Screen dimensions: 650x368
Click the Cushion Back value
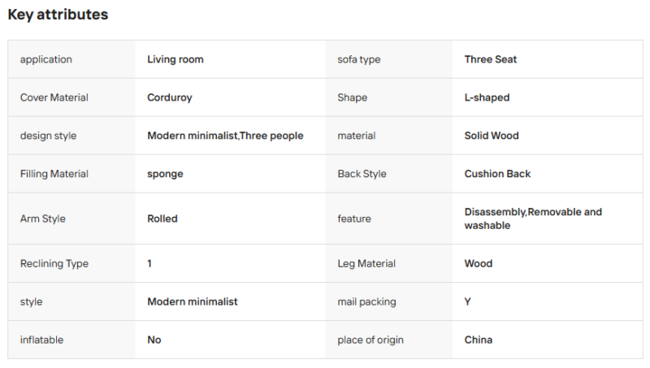click(497, 174)
